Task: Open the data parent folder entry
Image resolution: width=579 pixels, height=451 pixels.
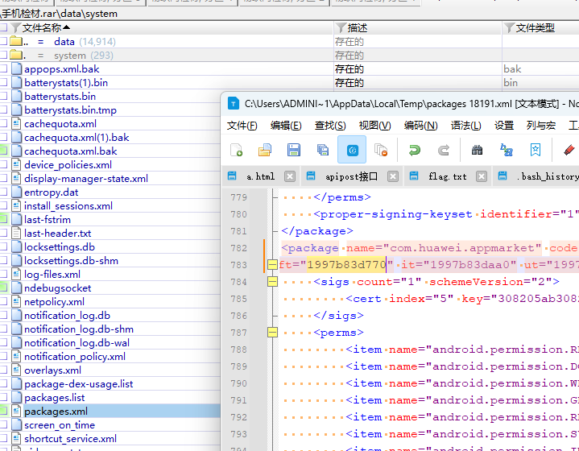Action: [64, 42]
